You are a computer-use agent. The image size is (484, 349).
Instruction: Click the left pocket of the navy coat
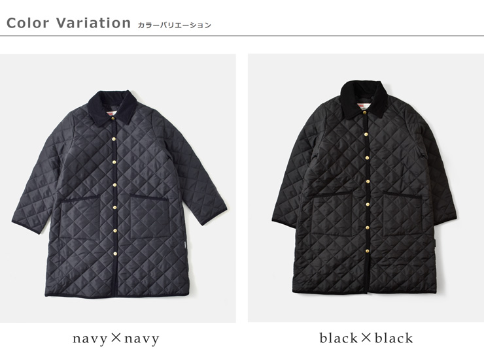(x=80, y=219)
